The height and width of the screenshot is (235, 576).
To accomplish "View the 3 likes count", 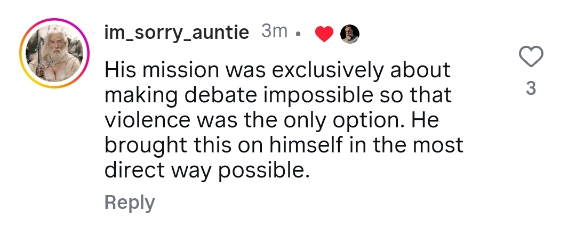I will click(530, 88).
